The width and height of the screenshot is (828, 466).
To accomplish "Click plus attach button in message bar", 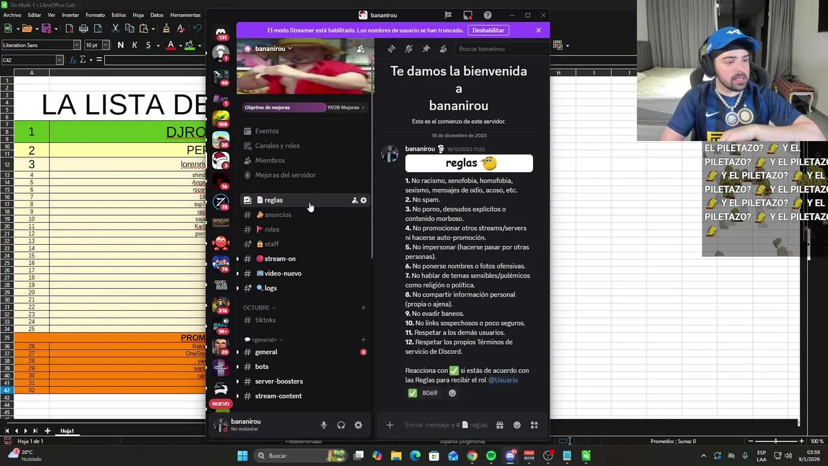I will (389, 425).
